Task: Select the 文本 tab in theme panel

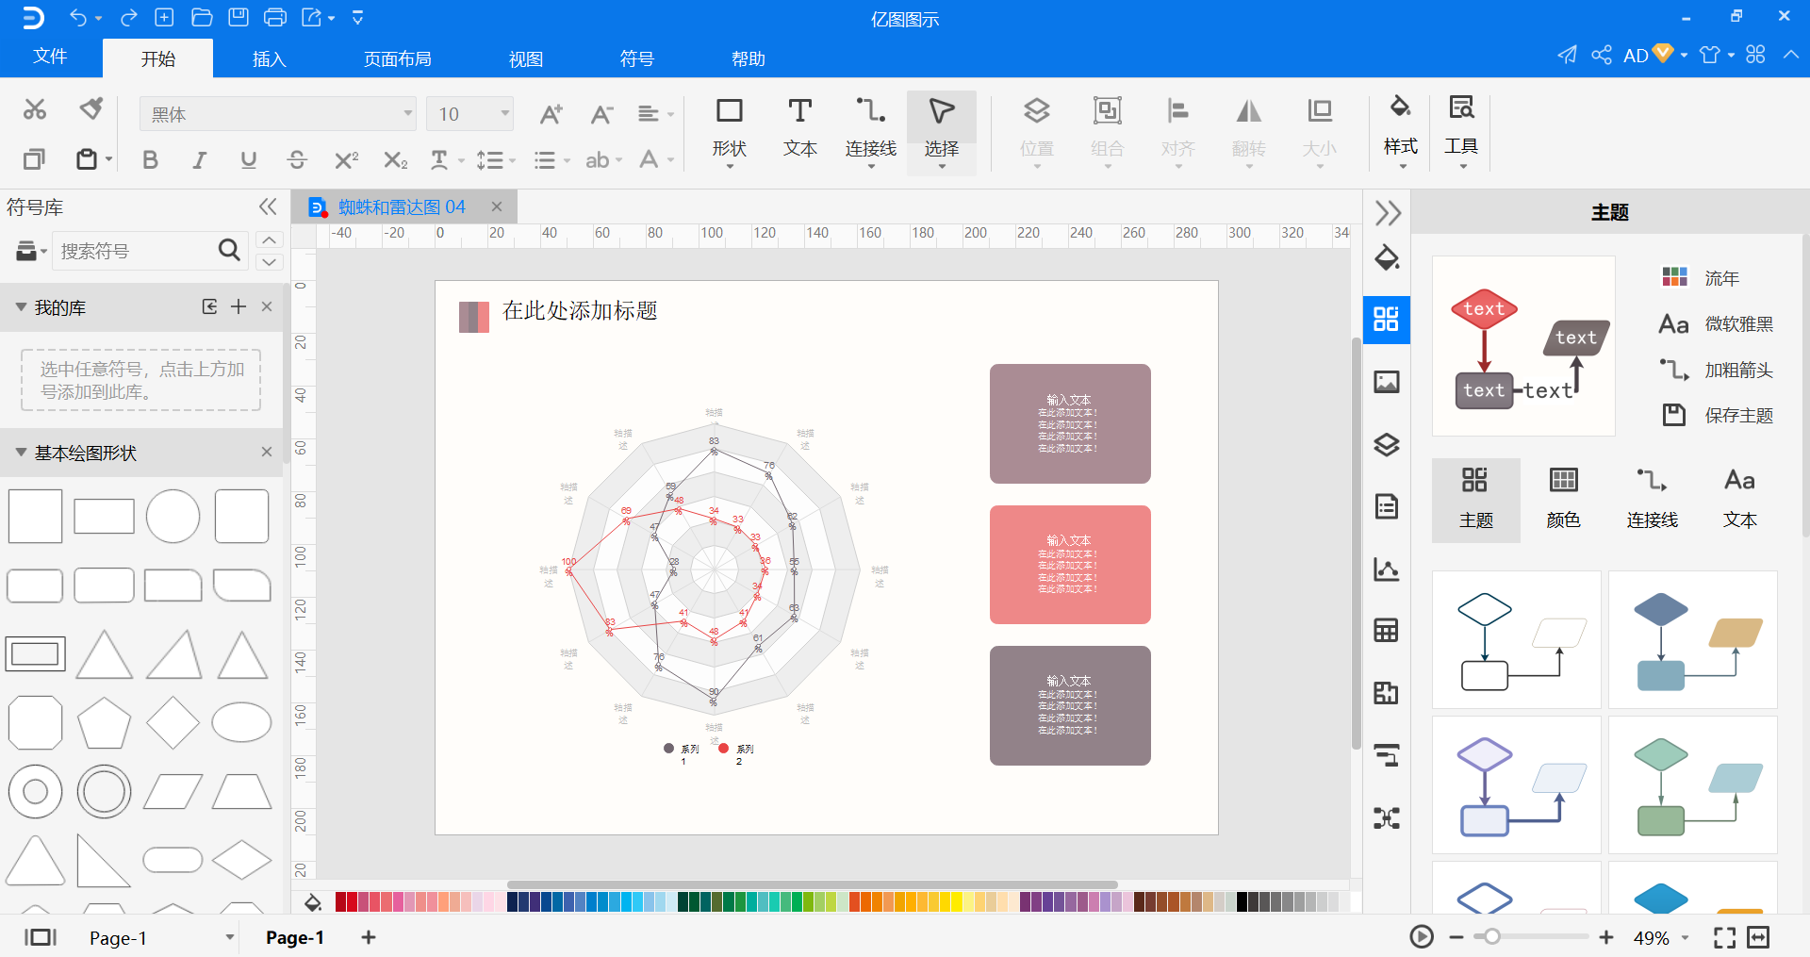Action: 1739,499
